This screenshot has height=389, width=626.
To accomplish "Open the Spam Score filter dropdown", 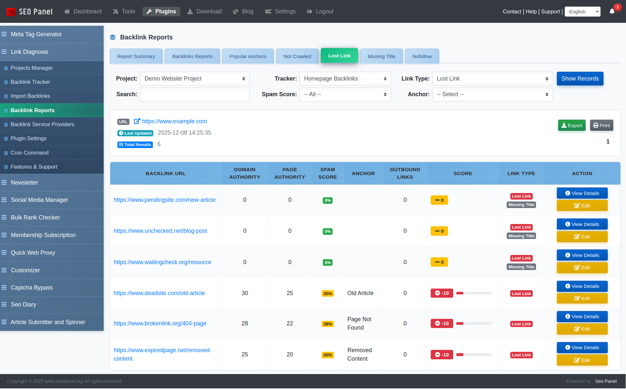I will (345, 94).
